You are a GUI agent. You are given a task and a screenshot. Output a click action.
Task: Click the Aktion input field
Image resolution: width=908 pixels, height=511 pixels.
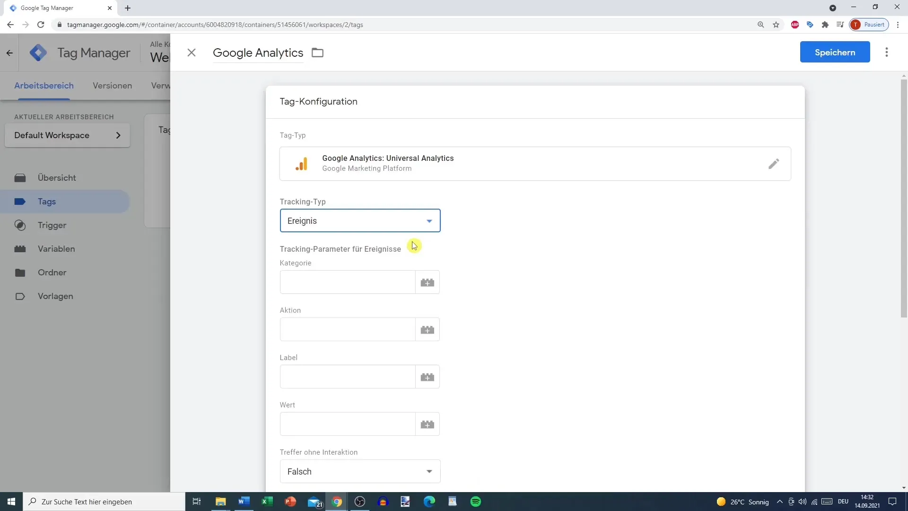coord(348,329)
